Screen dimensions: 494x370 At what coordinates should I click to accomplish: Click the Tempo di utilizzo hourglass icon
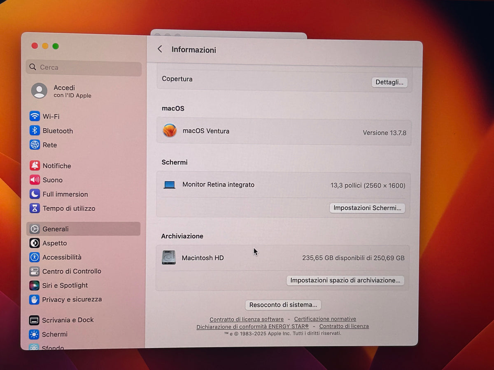coord(35,208)
